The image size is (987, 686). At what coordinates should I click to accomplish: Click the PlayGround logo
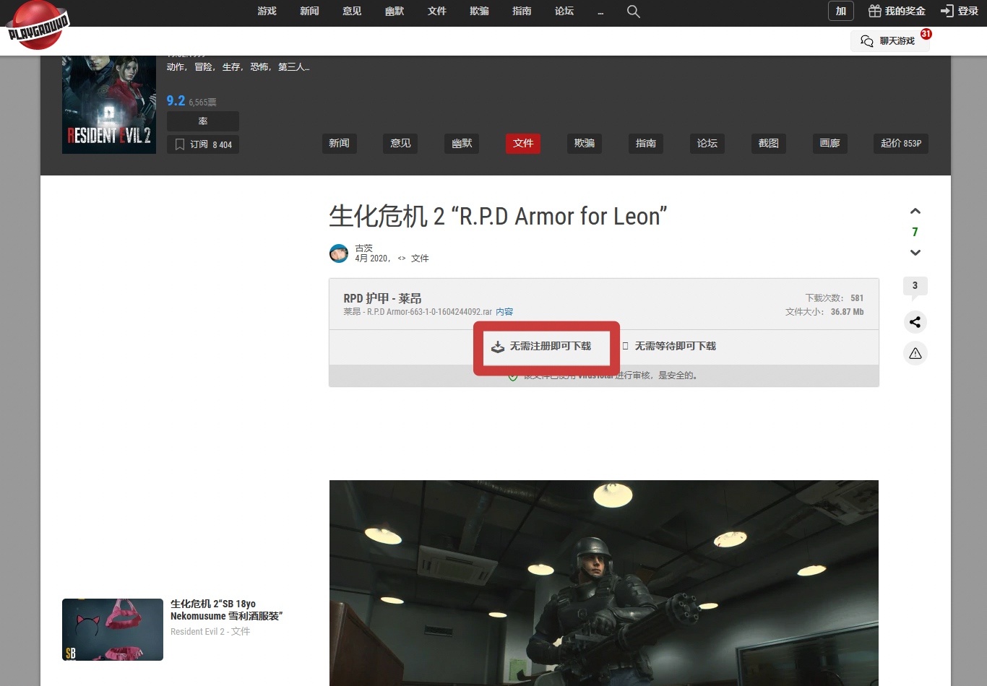click(38, 25)
